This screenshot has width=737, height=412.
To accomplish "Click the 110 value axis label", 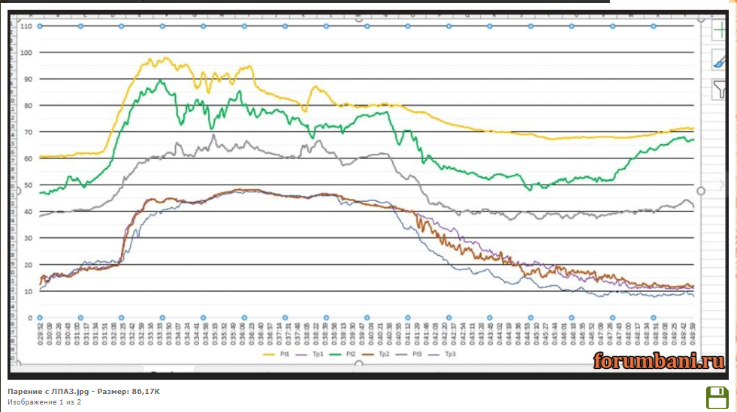I will coord(26,26).
